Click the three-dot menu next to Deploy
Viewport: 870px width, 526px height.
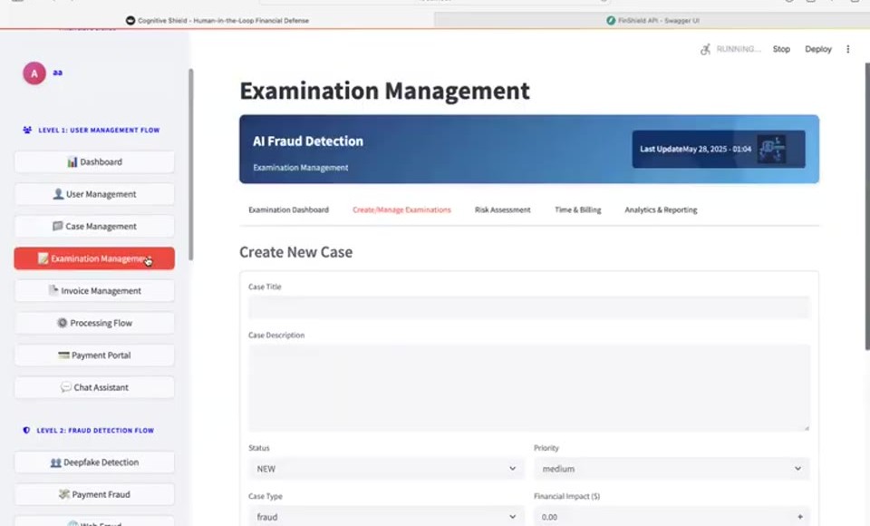pyautogui.click(x=848, y=50)
